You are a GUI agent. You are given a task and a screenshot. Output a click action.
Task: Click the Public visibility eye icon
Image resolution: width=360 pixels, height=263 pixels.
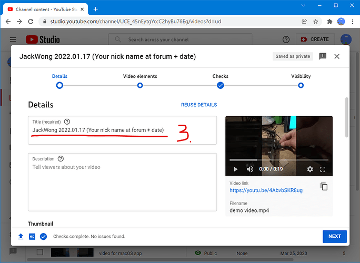[197, 253]
